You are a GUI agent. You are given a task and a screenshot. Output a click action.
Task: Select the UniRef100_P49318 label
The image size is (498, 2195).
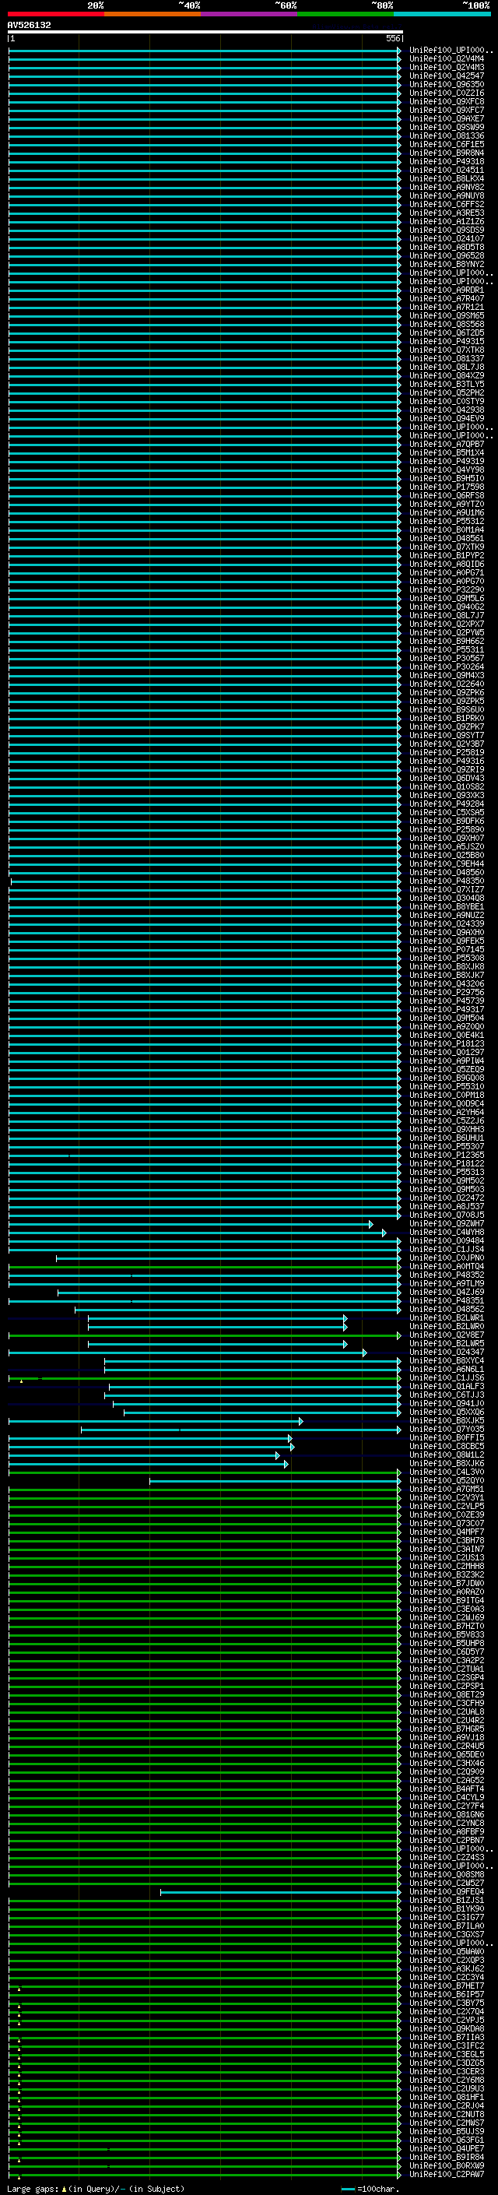pyautogui.click(x=447, y=161)
